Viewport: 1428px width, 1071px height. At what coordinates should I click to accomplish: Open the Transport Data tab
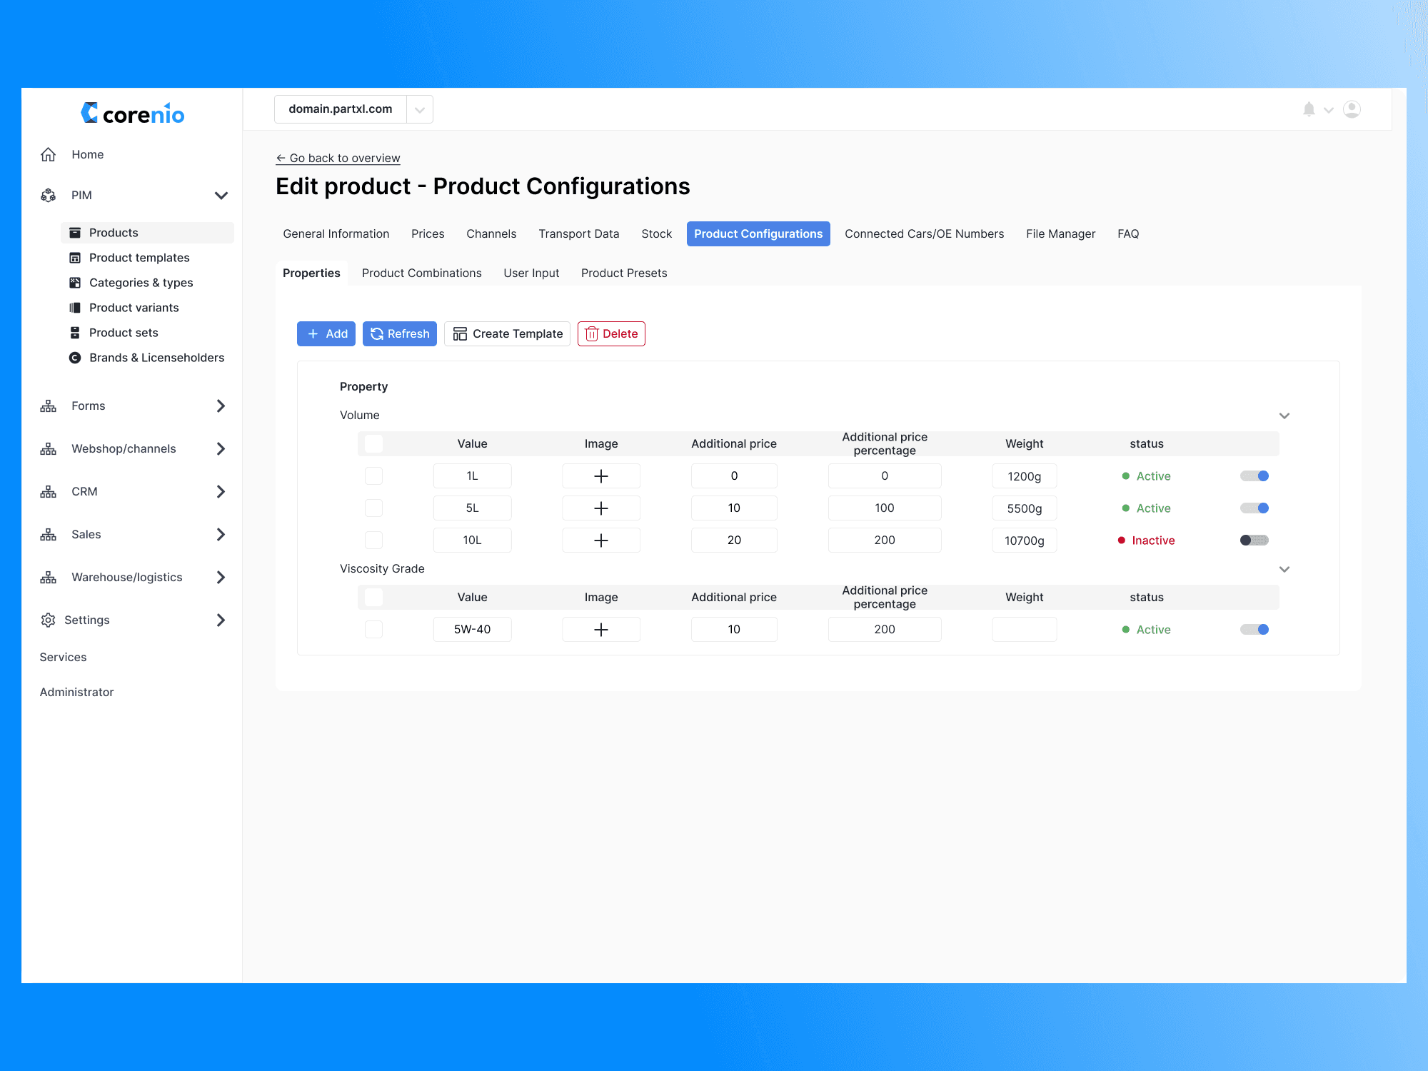578,233
